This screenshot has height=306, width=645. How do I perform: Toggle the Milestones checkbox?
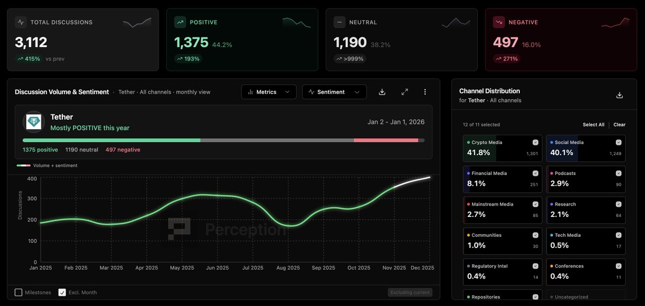click(18, 293)
